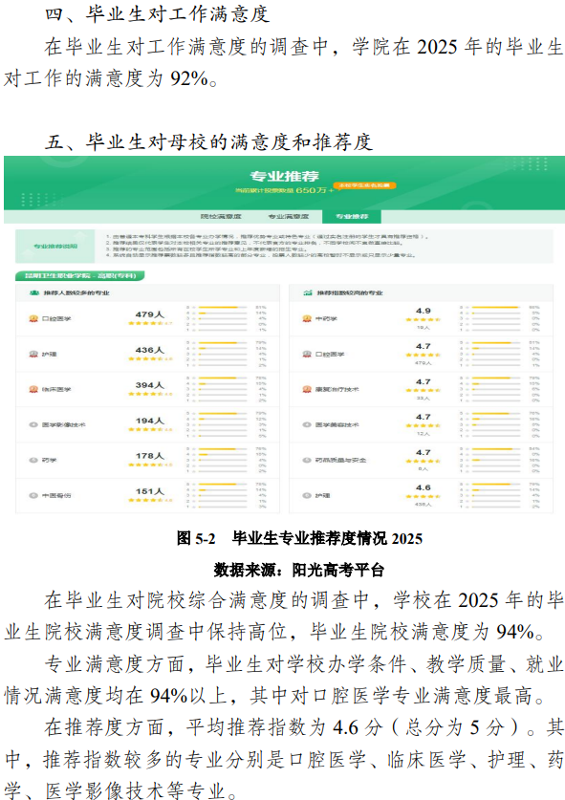Image resolution: width=565 pixels, height=800 pixels.
Task: Click the 5-star bar in the 151人 row
Action: (223, 484)
